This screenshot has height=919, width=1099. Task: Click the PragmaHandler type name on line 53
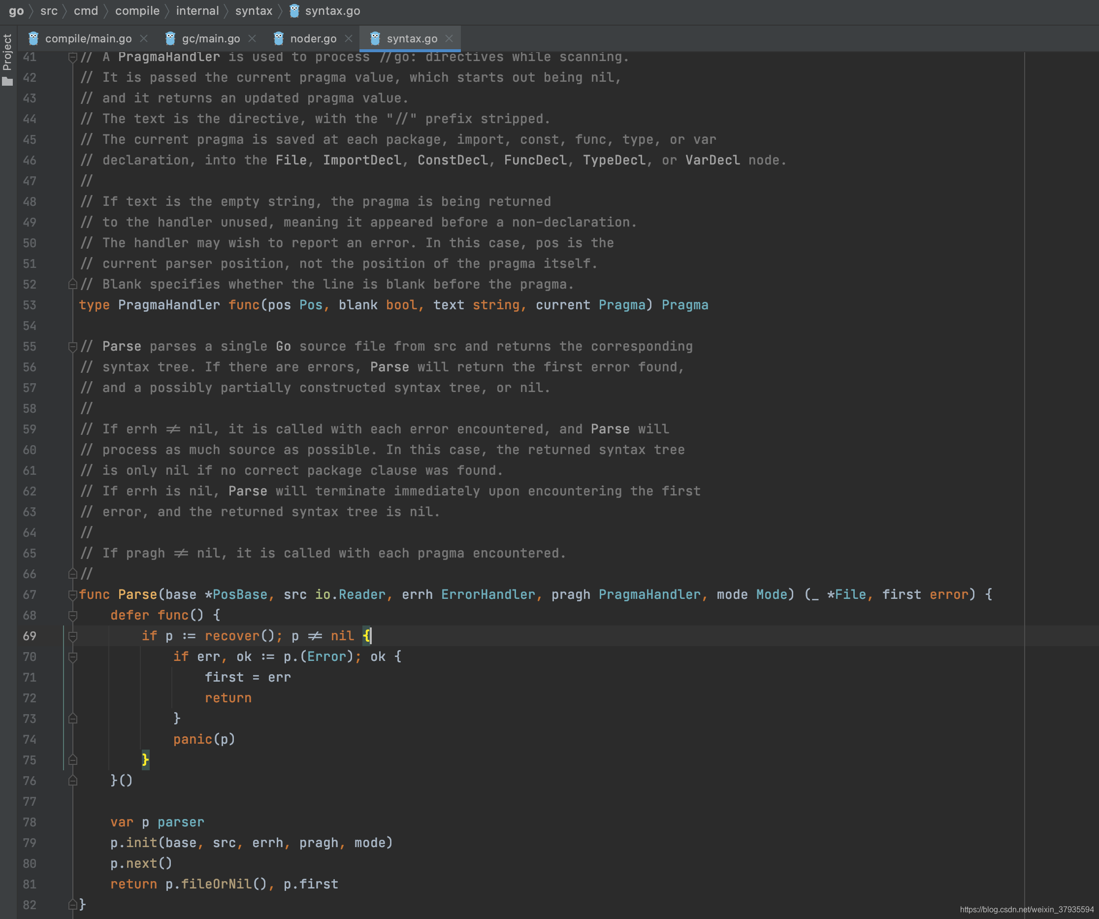[168, 305]
